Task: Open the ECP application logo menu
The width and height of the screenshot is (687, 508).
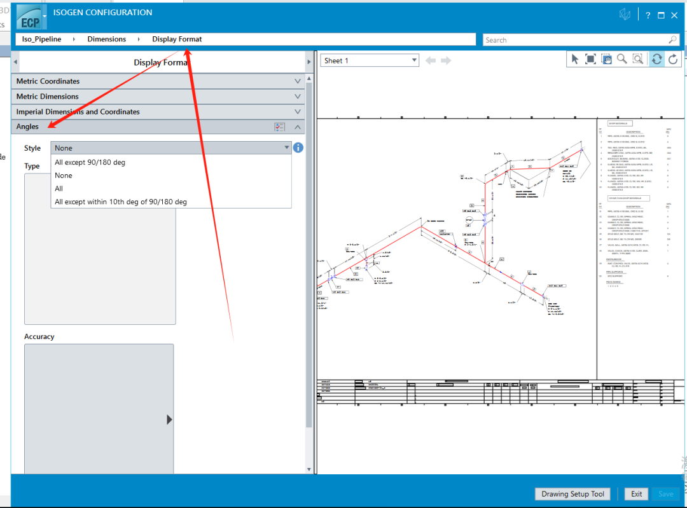Action: click(x=31, y=18)
